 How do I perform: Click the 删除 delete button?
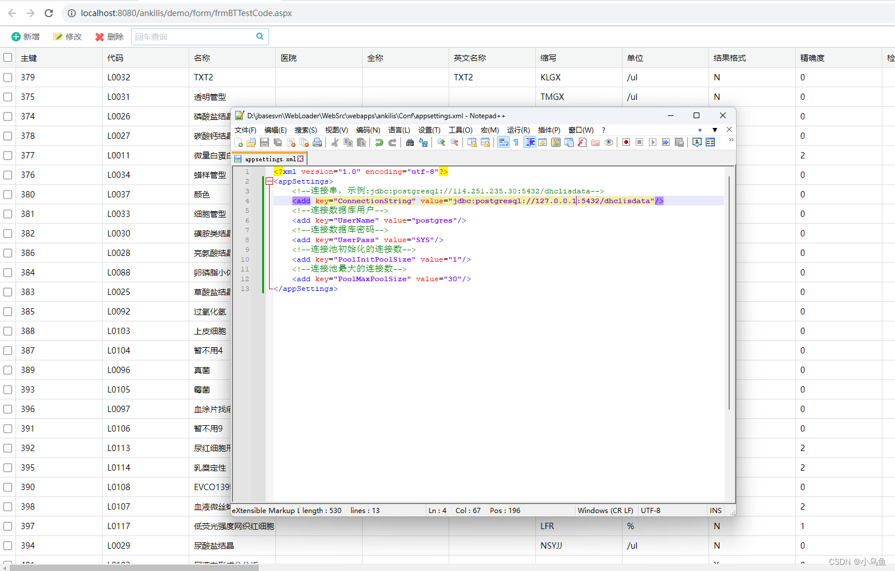109,37
